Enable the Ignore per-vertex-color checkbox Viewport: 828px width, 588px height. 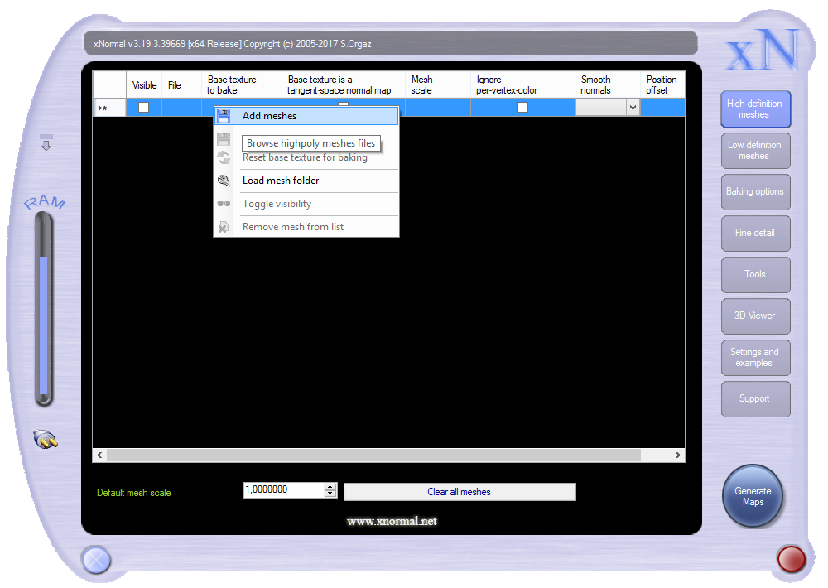[522, 107]
